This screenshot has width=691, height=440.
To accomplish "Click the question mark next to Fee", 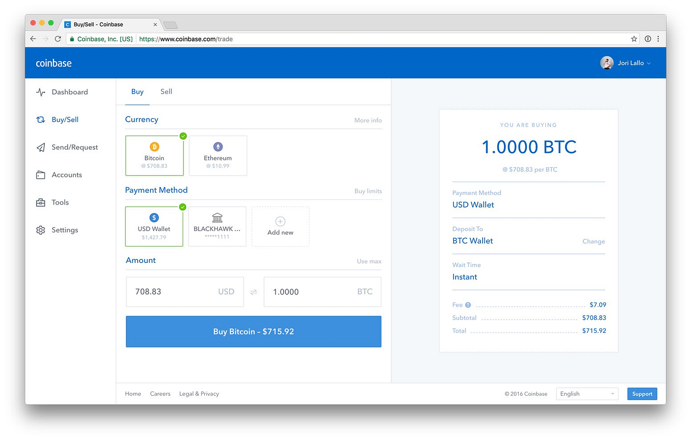I will [x=467, y=304].
